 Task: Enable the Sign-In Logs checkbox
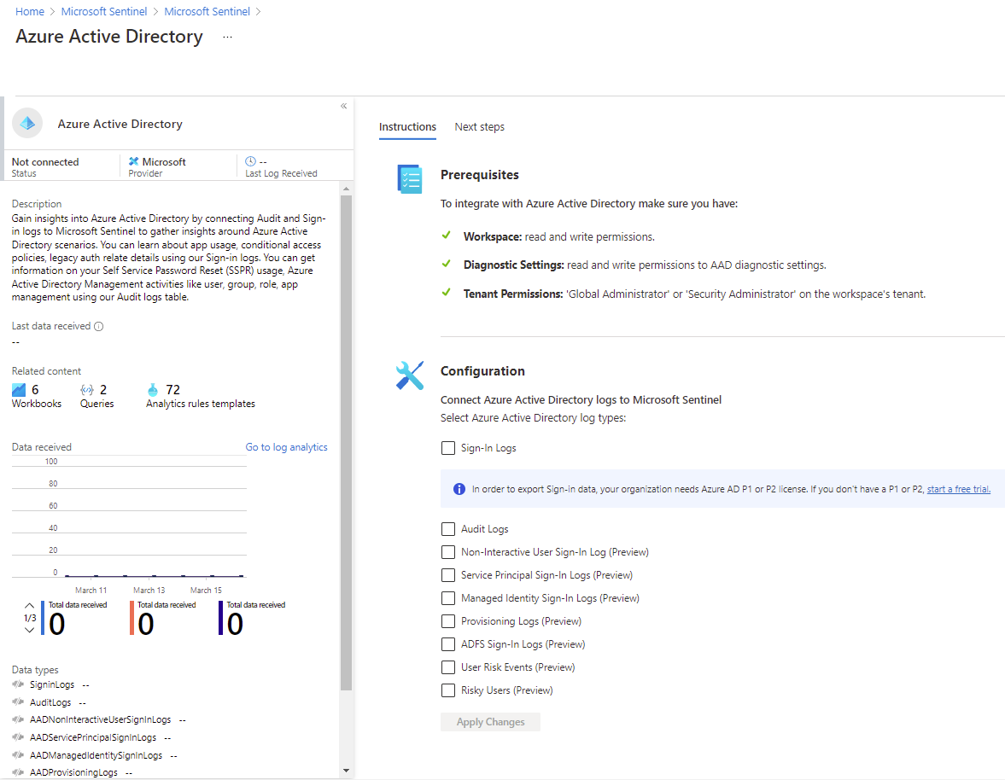pyautogui.click(x=448, y=448)
